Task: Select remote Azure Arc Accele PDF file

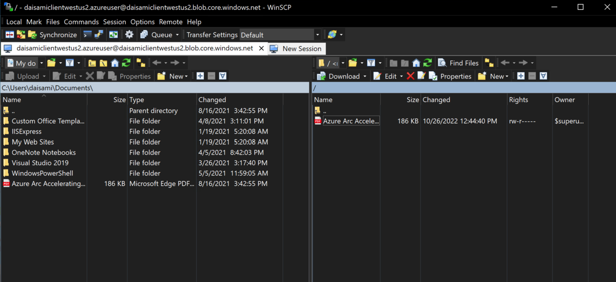Action: pyautogui.click(x=347, y=121)
